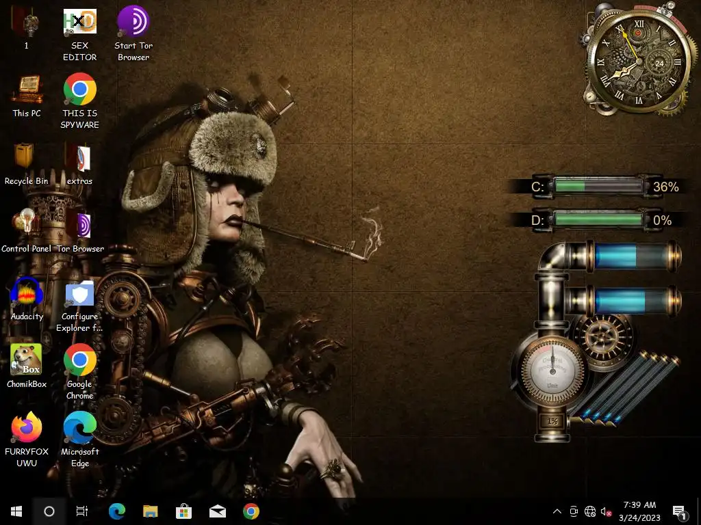The image size is (701, 525).
Task: Click the 36% drive usage value
Action: (665, 187)
